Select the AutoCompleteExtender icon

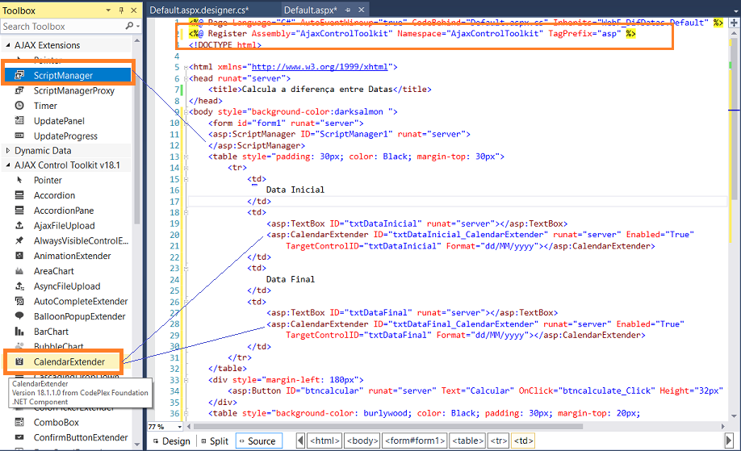pos(19,301)
